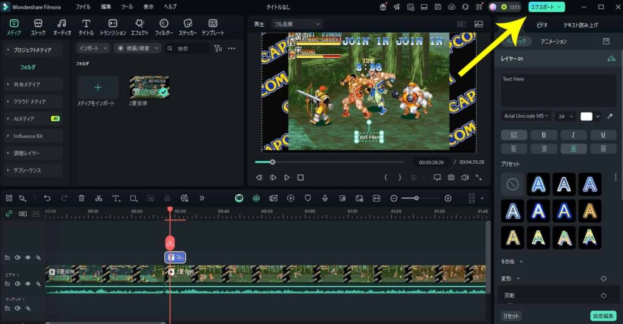Click the text tool icon in timeline toolbar
The image size is (623, 324).
coord(116,198)
